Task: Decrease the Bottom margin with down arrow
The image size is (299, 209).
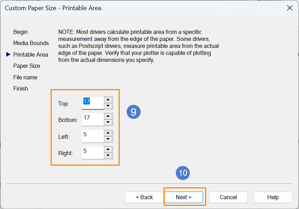Action: 108,122
